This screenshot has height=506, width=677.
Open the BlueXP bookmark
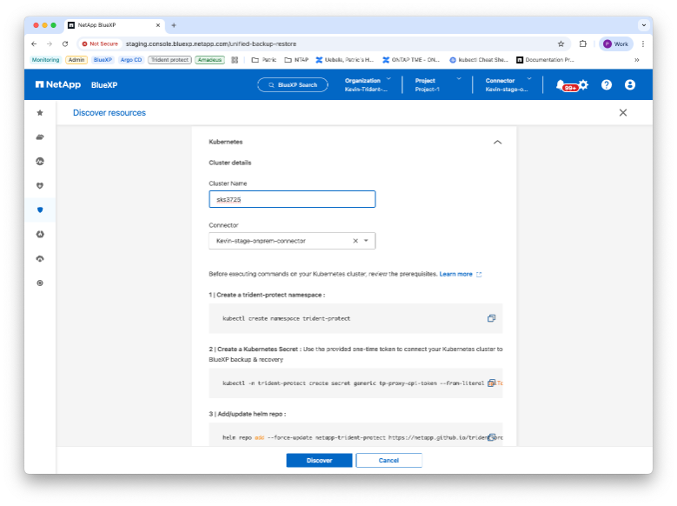pos(103,60)
